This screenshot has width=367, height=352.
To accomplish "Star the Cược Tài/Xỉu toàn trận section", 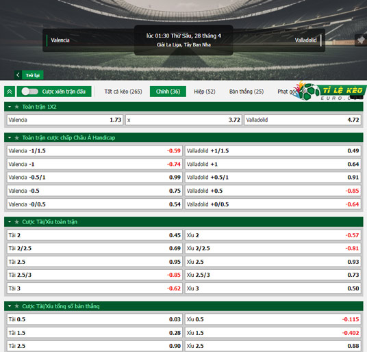I will coord(16,222).
